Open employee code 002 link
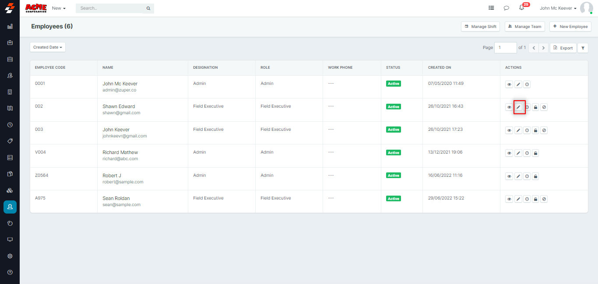The width and height of the screenshot is (598, 284). (39, 106)
